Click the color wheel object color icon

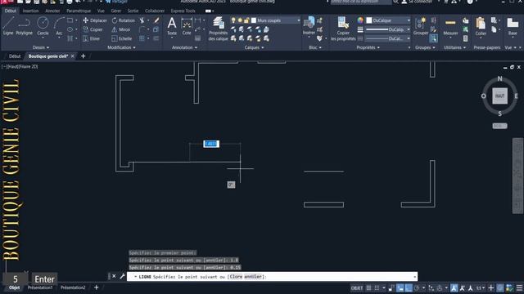pos(360,20)
